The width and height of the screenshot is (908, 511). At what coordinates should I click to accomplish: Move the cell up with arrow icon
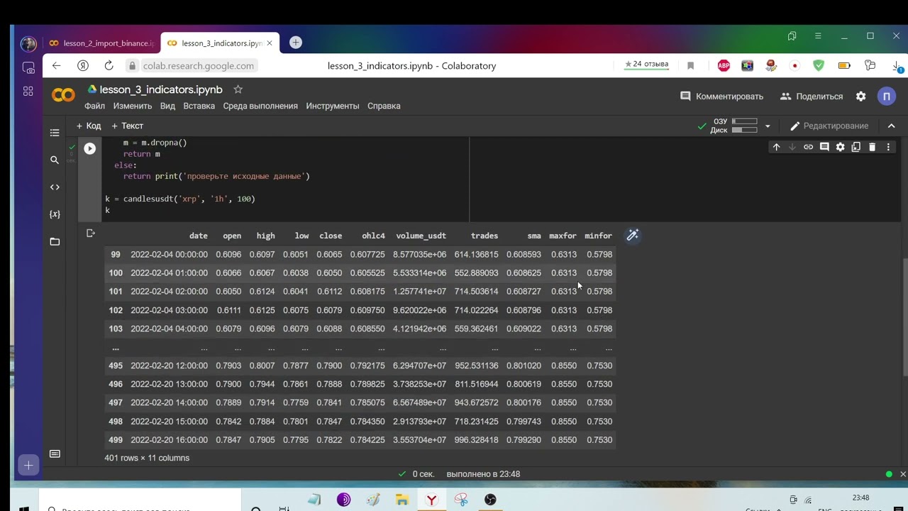tap(776, 147)
